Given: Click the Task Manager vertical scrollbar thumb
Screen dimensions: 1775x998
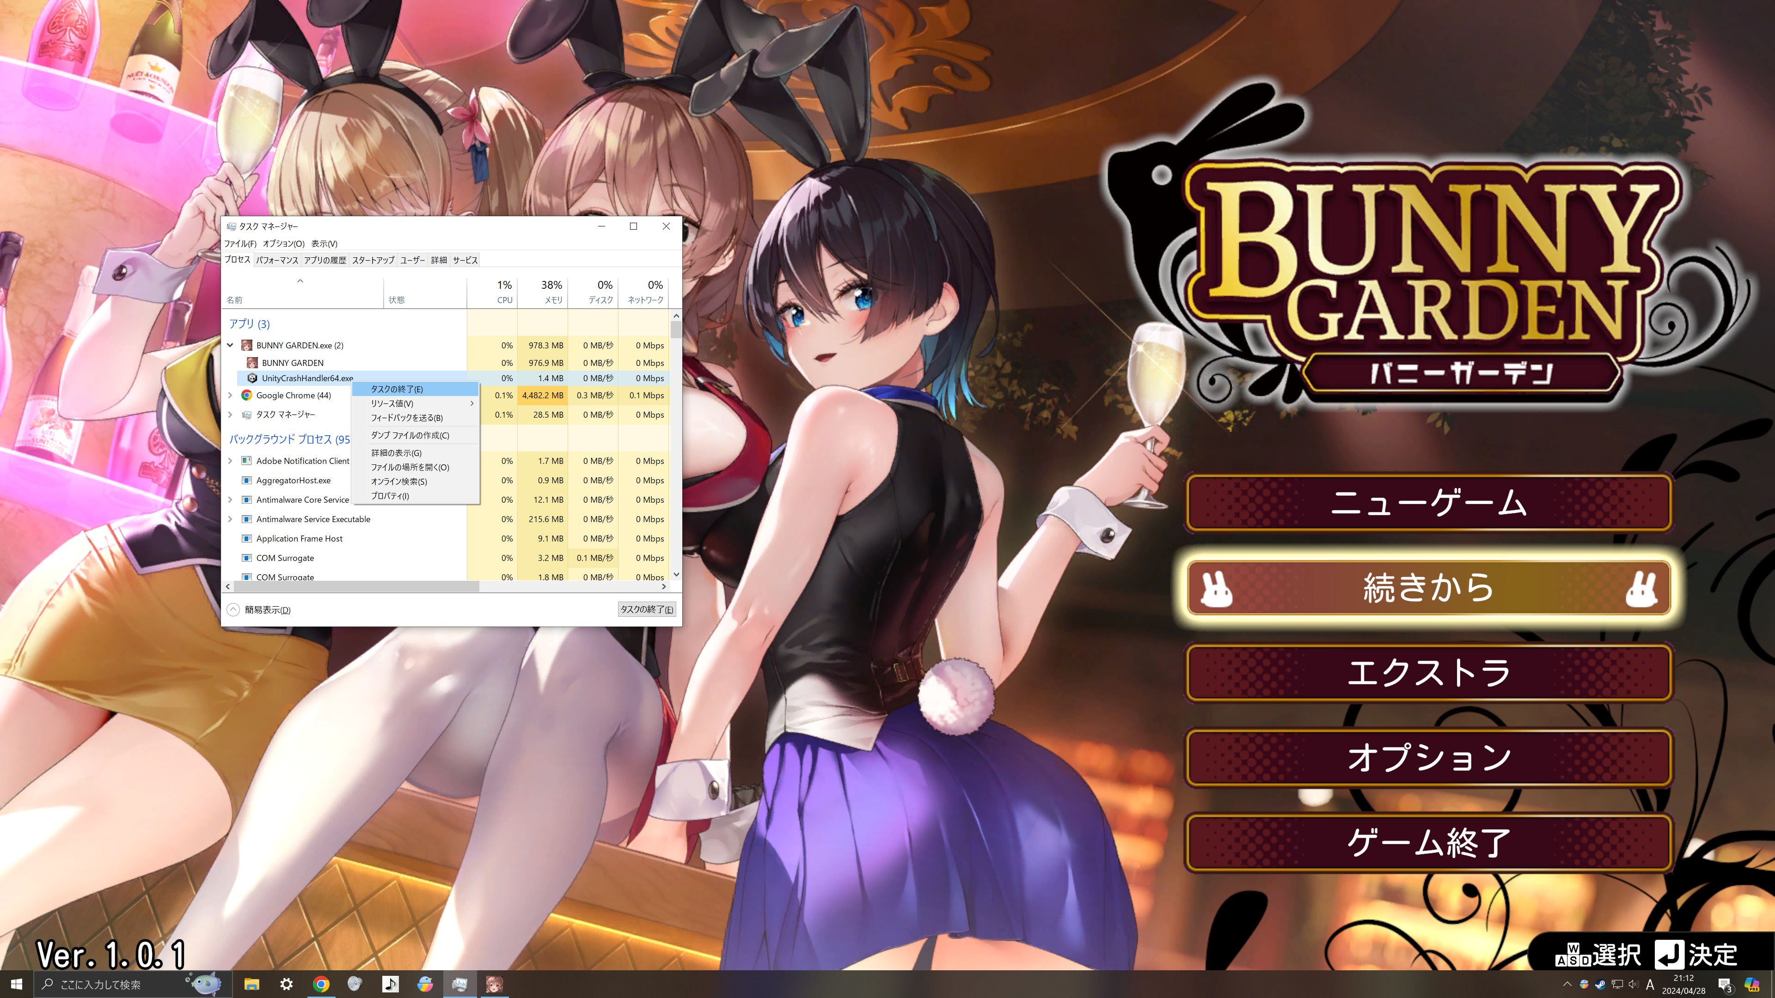Looking at the screenshot, I should [x=676, y=330].
